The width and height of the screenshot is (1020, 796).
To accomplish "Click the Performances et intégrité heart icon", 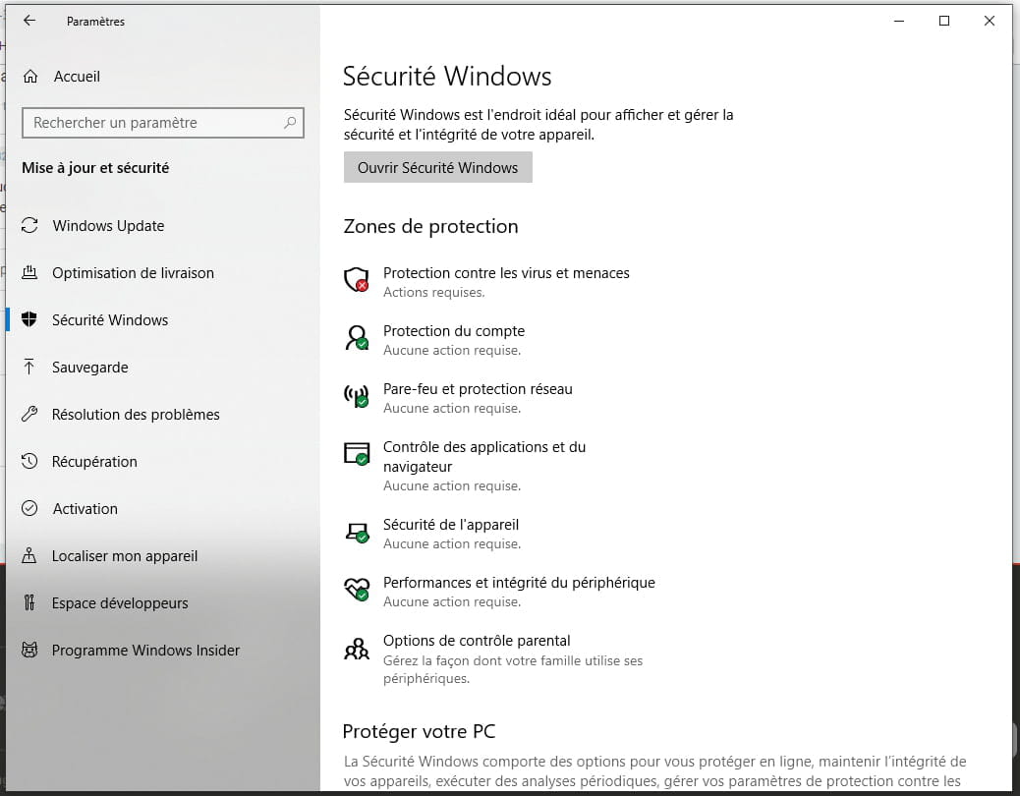I will click(x=357, y=590).
